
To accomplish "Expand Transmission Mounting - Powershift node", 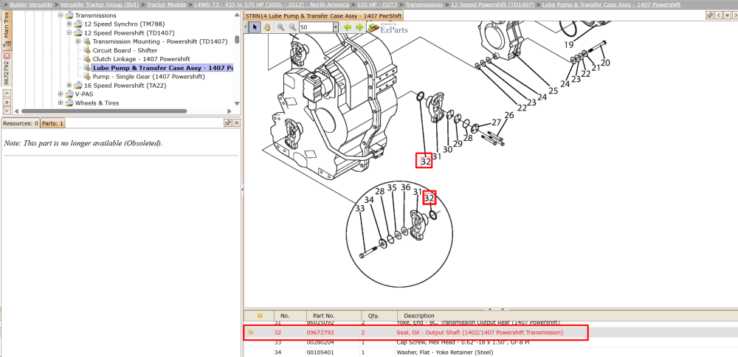I will point(78,41).
